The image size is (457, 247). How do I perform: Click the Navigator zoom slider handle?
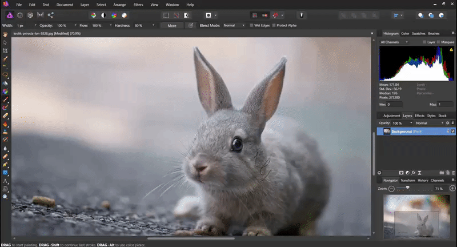(407, 188)
